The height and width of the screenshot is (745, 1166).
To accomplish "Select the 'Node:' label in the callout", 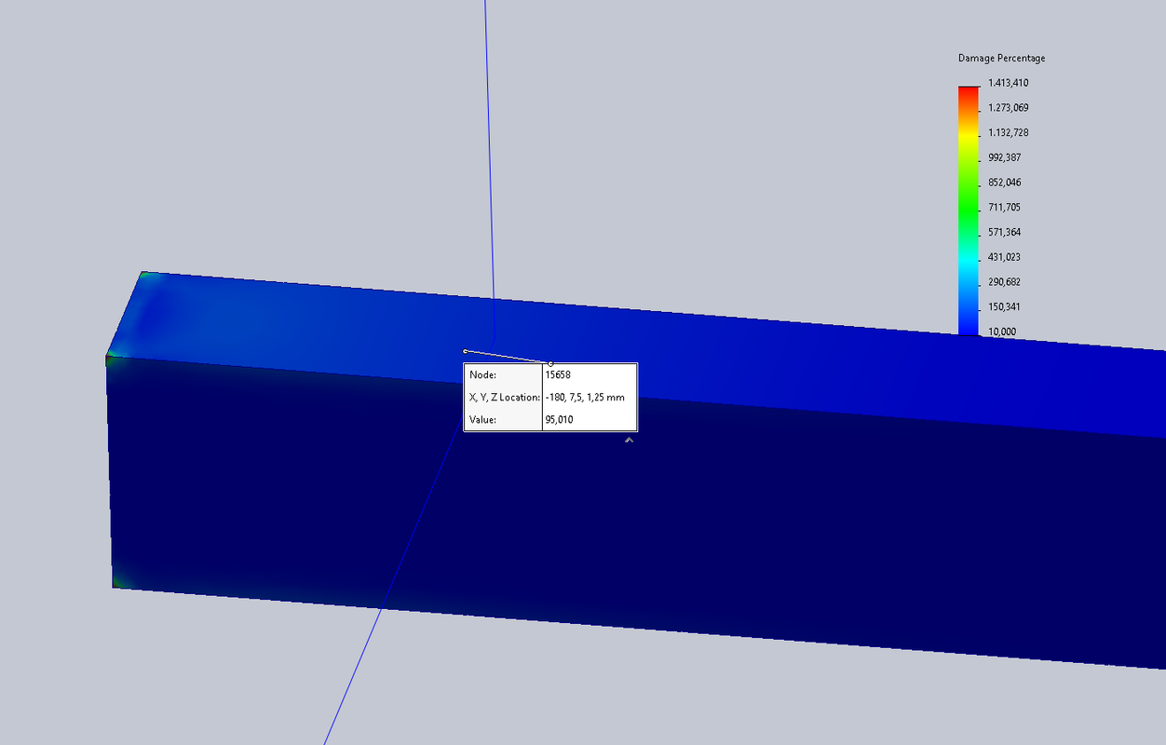I will (x=483, y=375).
